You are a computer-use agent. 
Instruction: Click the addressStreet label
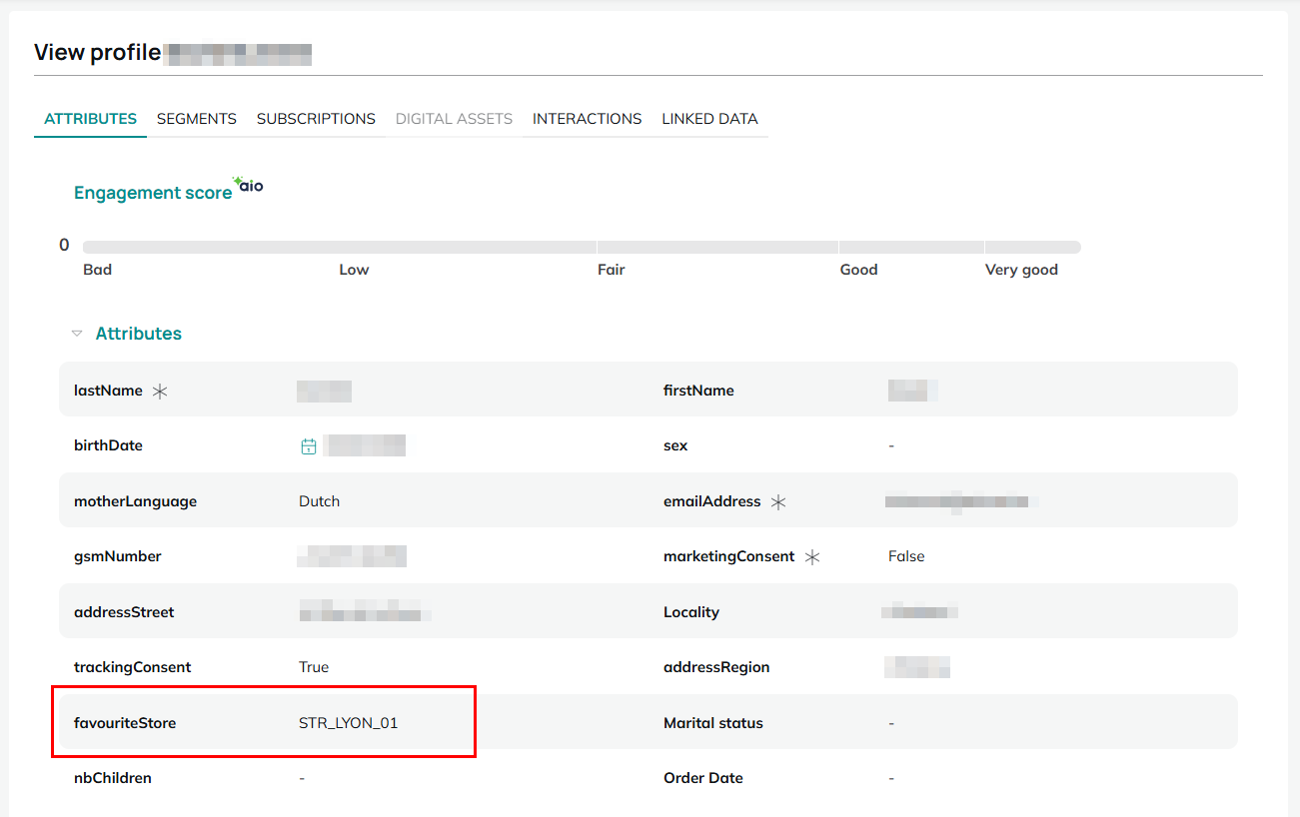tap(124, 612)
